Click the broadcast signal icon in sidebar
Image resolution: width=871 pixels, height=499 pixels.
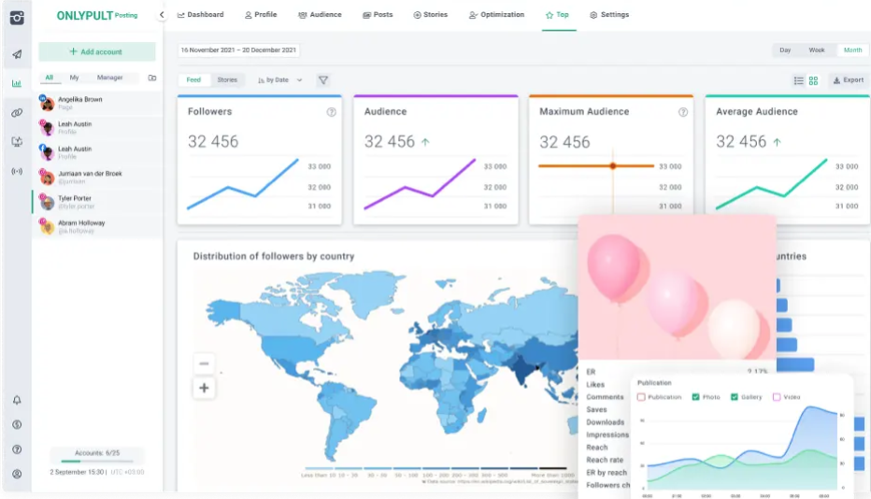coord(17,171)
